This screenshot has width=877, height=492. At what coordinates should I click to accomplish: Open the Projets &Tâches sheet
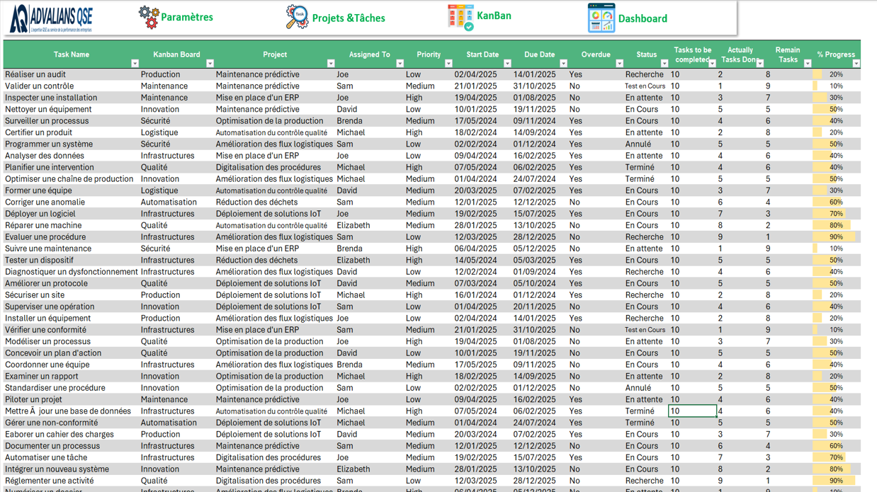click(349, 18)
